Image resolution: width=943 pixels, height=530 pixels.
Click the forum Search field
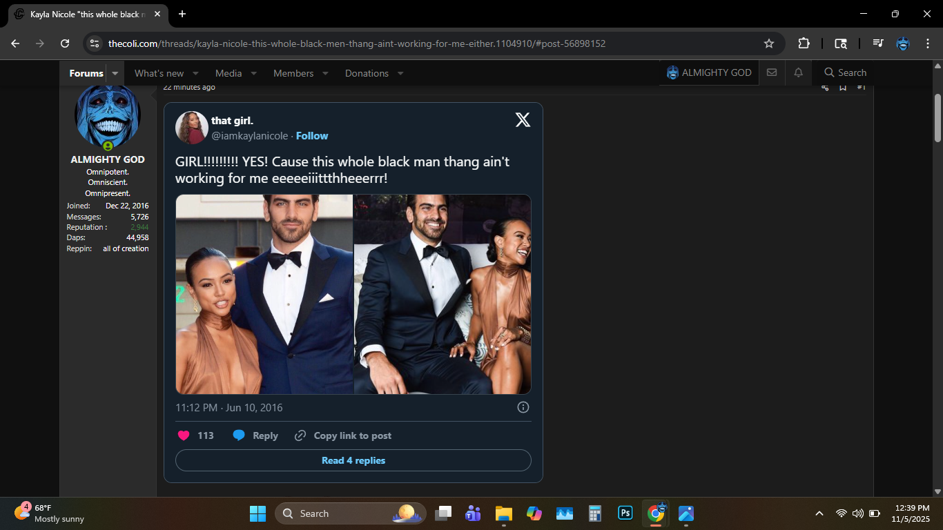845,72
